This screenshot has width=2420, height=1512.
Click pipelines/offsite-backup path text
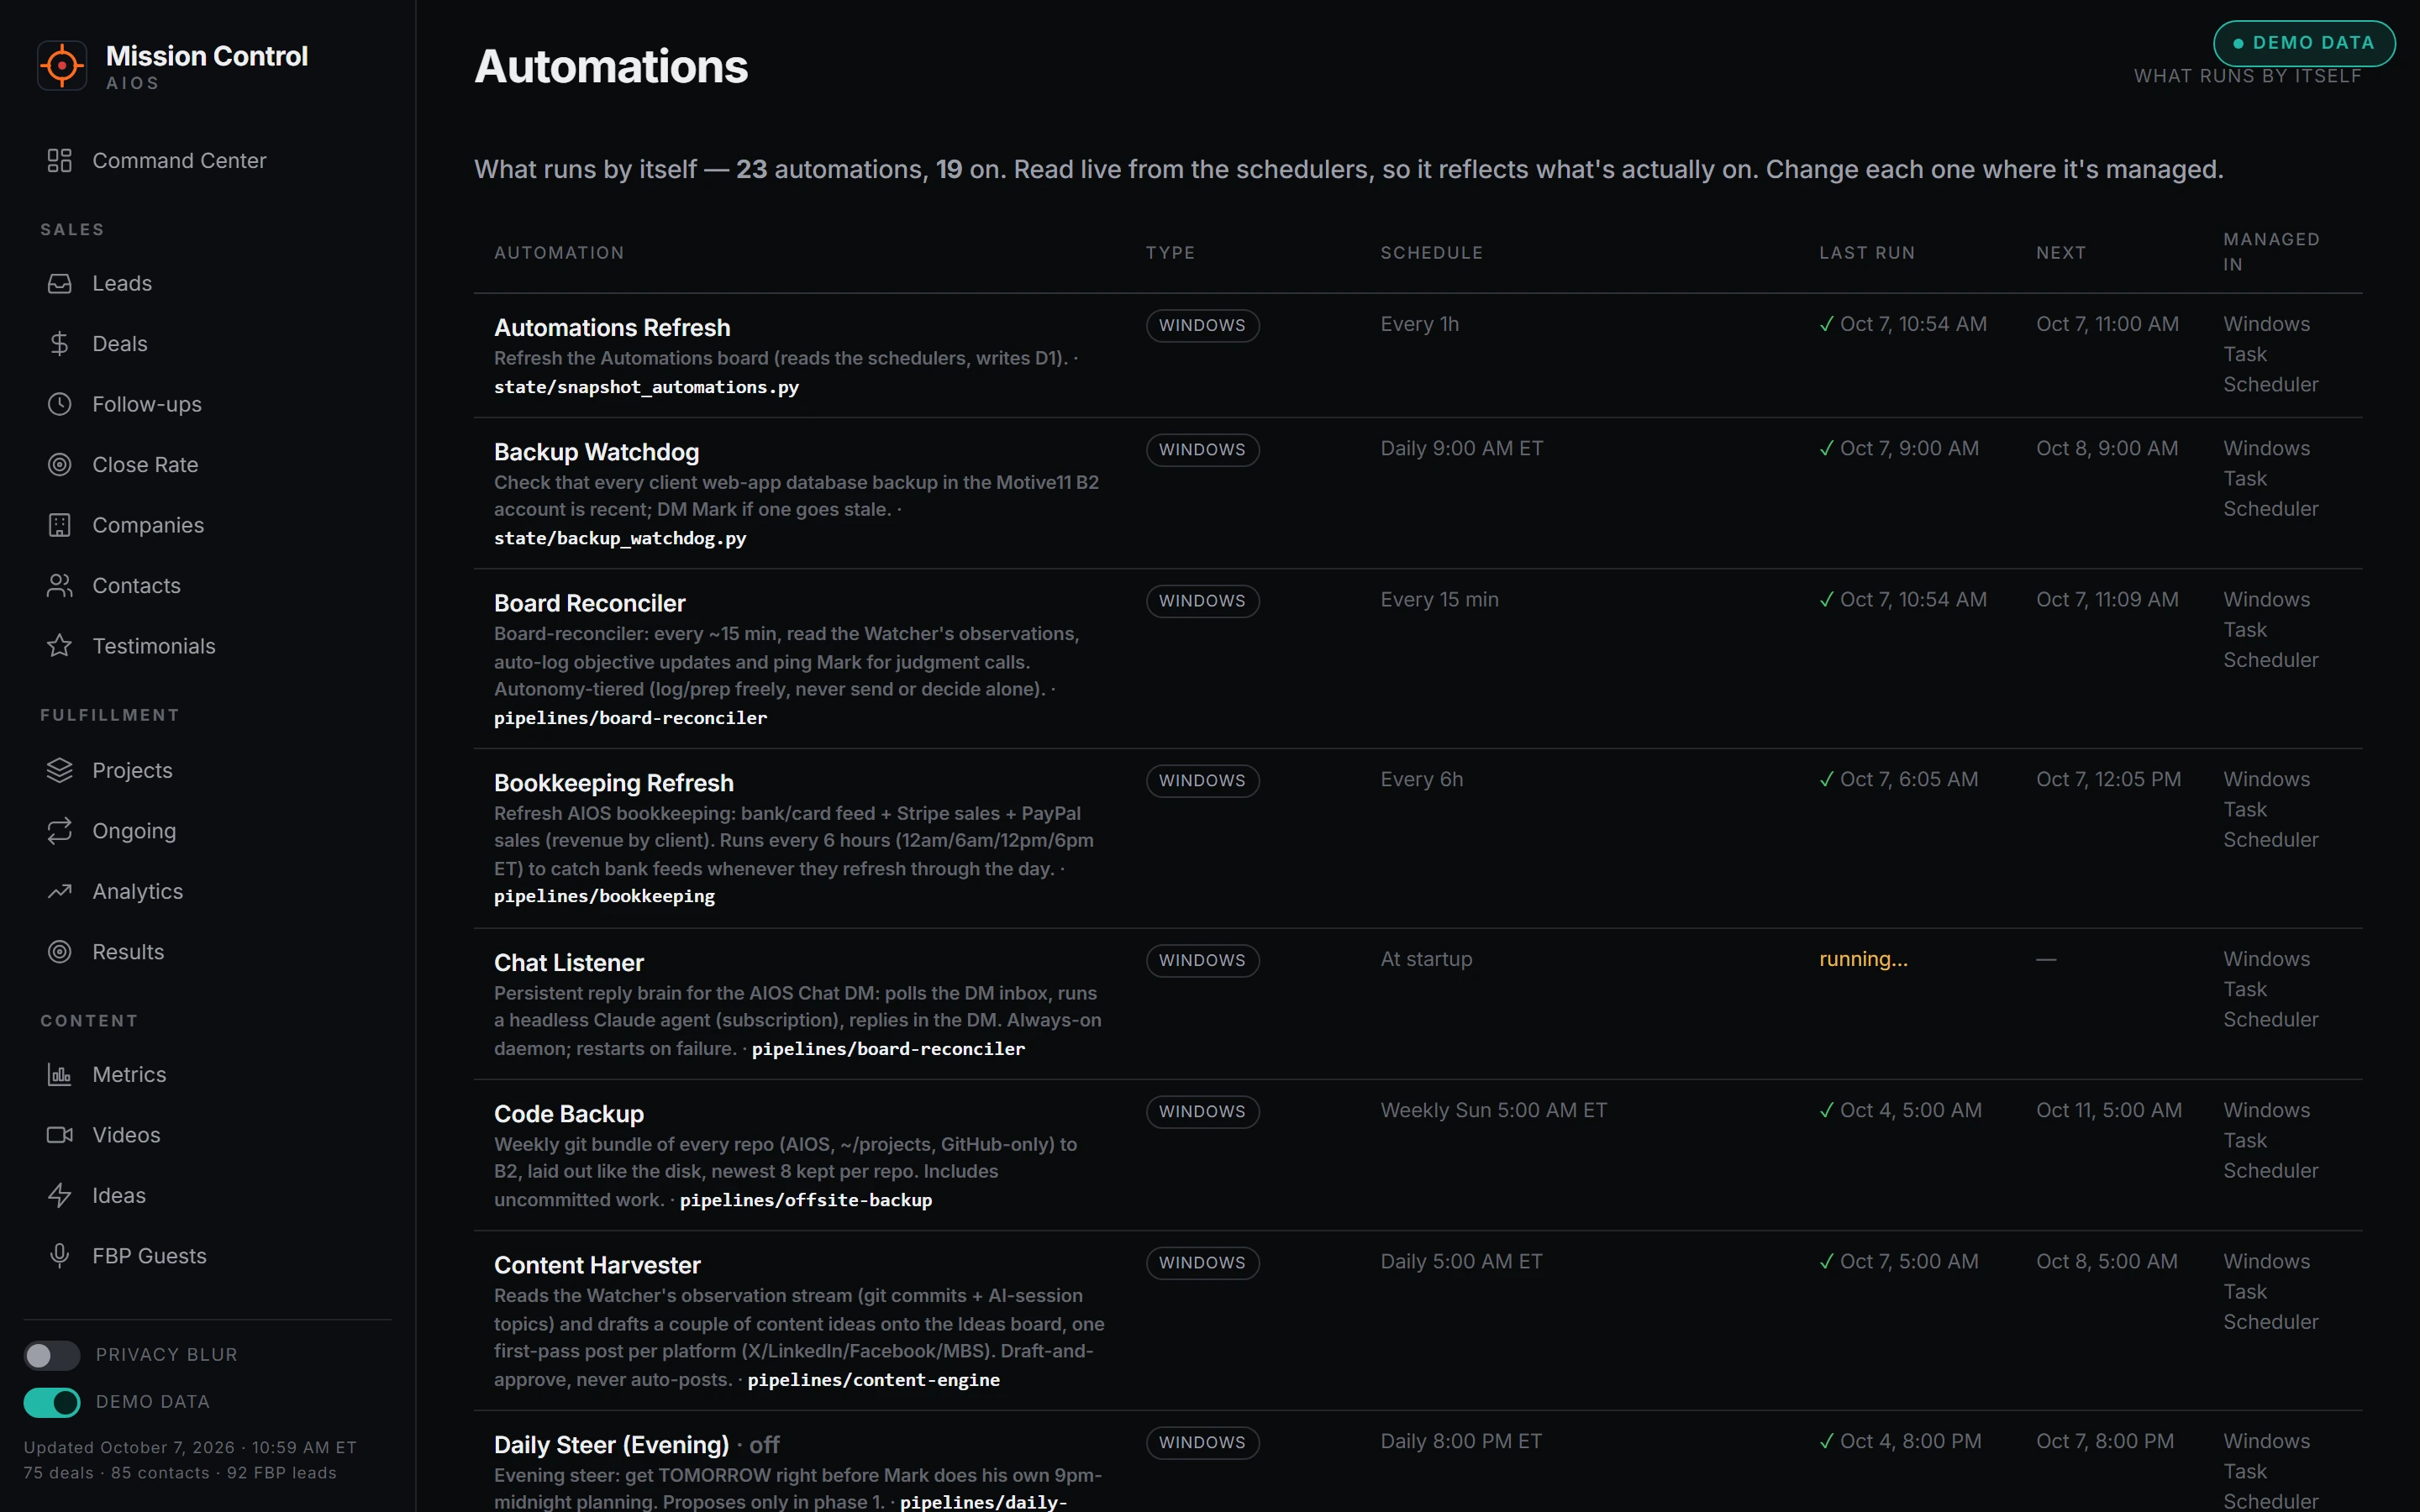(x=806, y=1200)
